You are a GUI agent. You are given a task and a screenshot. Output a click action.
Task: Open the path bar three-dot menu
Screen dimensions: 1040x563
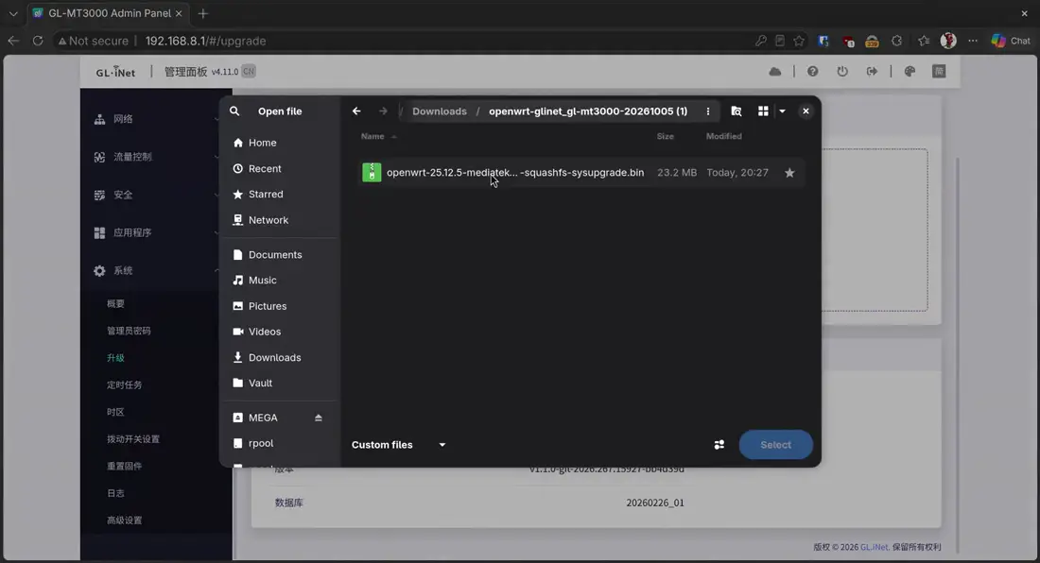pyautogui.click(x=708, y=111)
